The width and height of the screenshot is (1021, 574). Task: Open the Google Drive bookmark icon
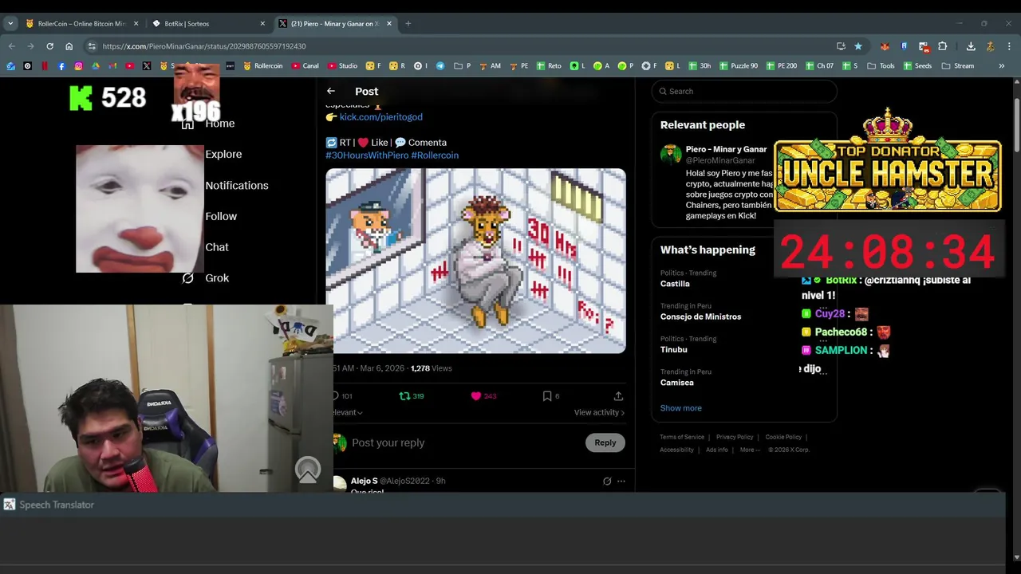(96, 66)
